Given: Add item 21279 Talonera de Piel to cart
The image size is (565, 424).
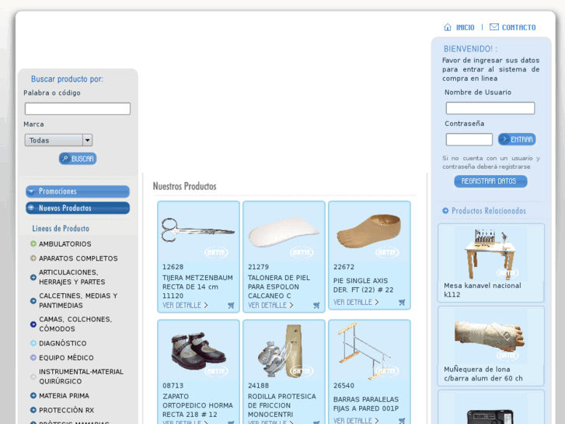Looking at the screenshot, I should tap(316, 305).
